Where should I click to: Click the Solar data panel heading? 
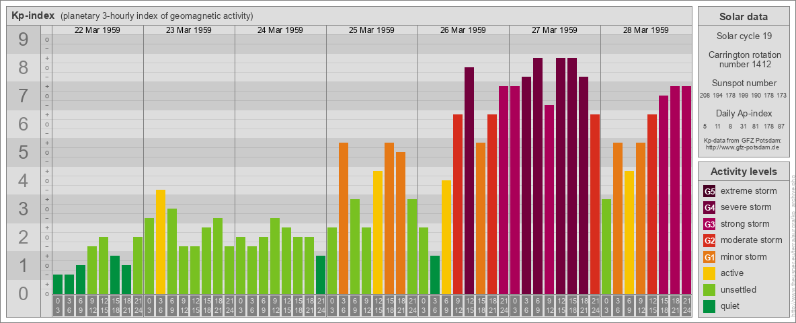tap(744, 17)
